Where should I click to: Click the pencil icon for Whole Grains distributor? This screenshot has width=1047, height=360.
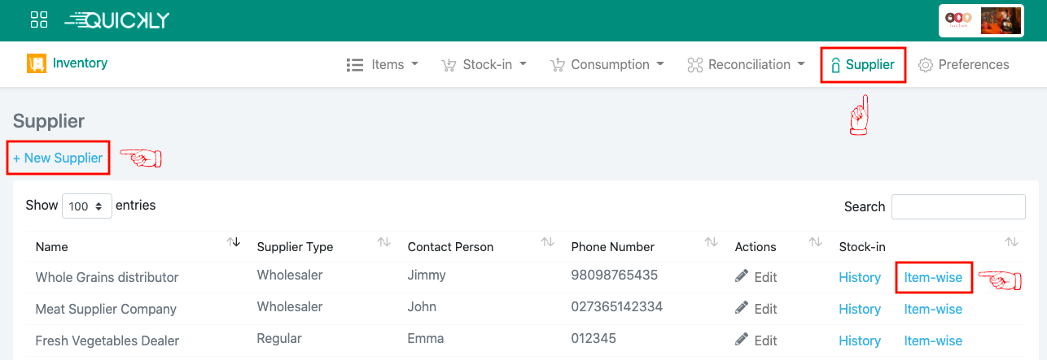[x=742, y=277]
